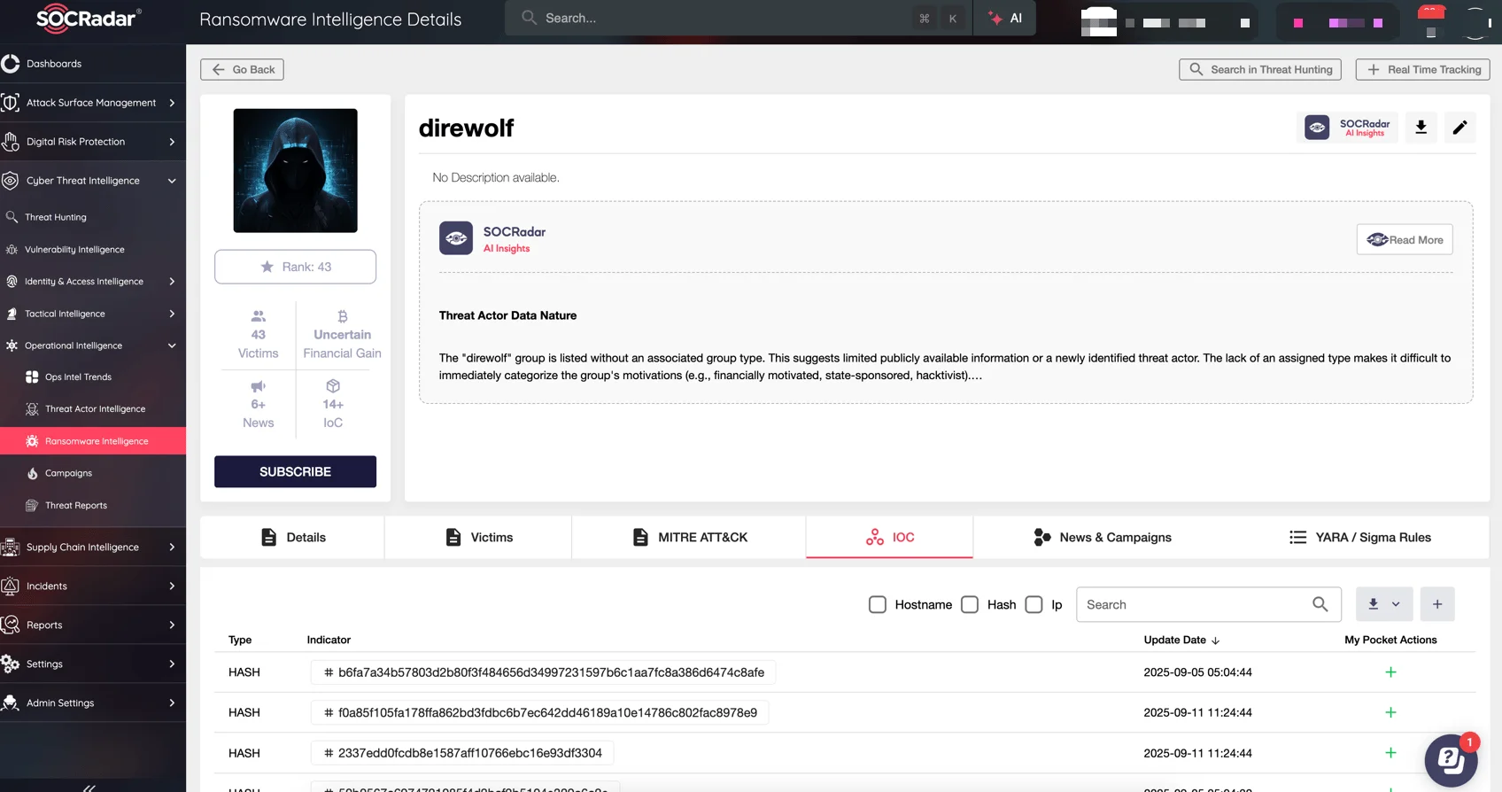Download the direwolf ransomware report
This screenshot has width=1502, height=792.
[x=1421, y=128]
